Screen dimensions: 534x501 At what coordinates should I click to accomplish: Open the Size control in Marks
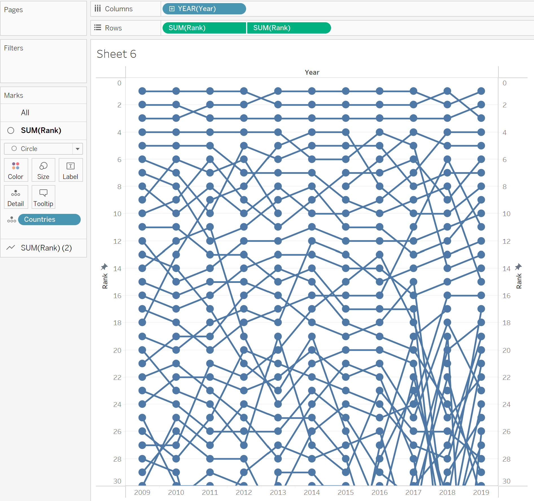tap(43, 170)
